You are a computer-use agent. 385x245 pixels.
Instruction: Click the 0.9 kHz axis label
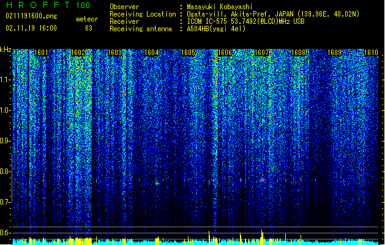[x=6, y=141]
